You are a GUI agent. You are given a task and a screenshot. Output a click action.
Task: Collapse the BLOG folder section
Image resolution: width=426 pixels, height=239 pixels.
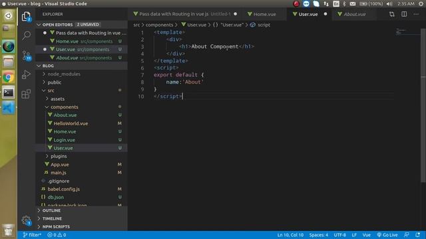[x=81, y=66]
